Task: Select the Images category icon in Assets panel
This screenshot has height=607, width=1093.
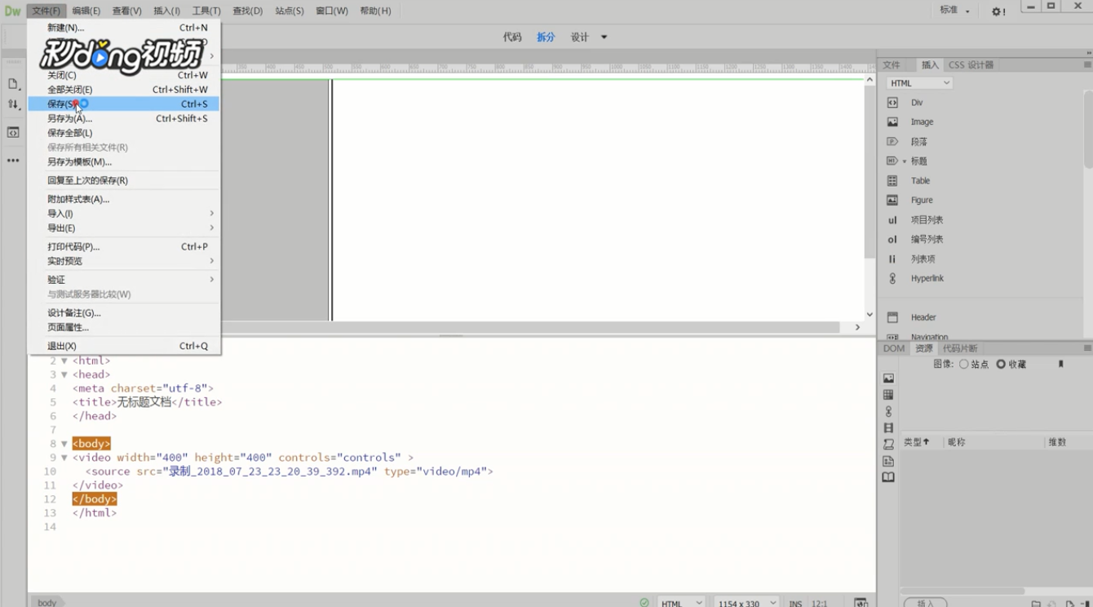Action: click(888, 379)
